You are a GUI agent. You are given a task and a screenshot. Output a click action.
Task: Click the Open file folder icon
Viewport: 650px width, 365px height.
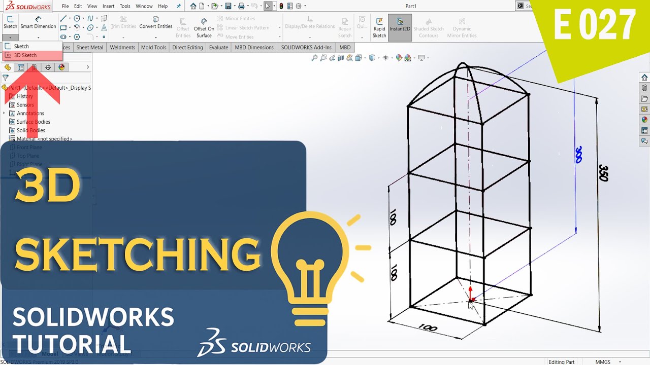[x=214, y=6]
